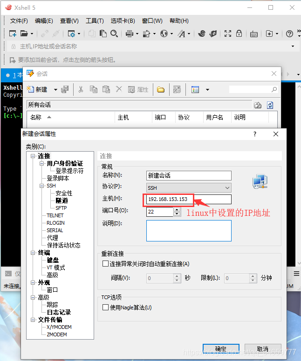Open the 查看(V) menu
This screenshot has width=301, height=361.
coord(69,21)
